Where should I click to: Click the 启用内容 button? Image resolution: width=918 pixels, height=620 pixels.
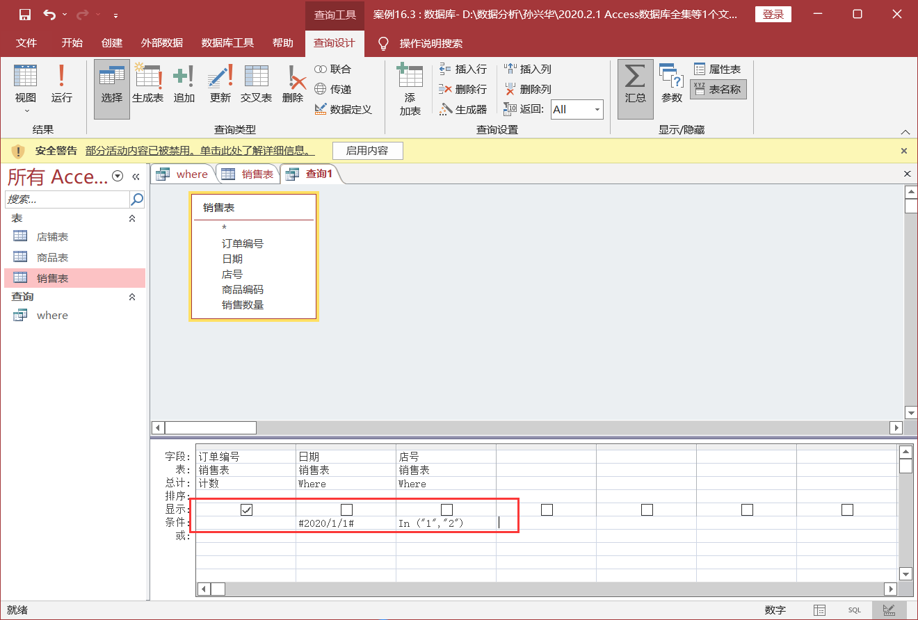point(367,150)
